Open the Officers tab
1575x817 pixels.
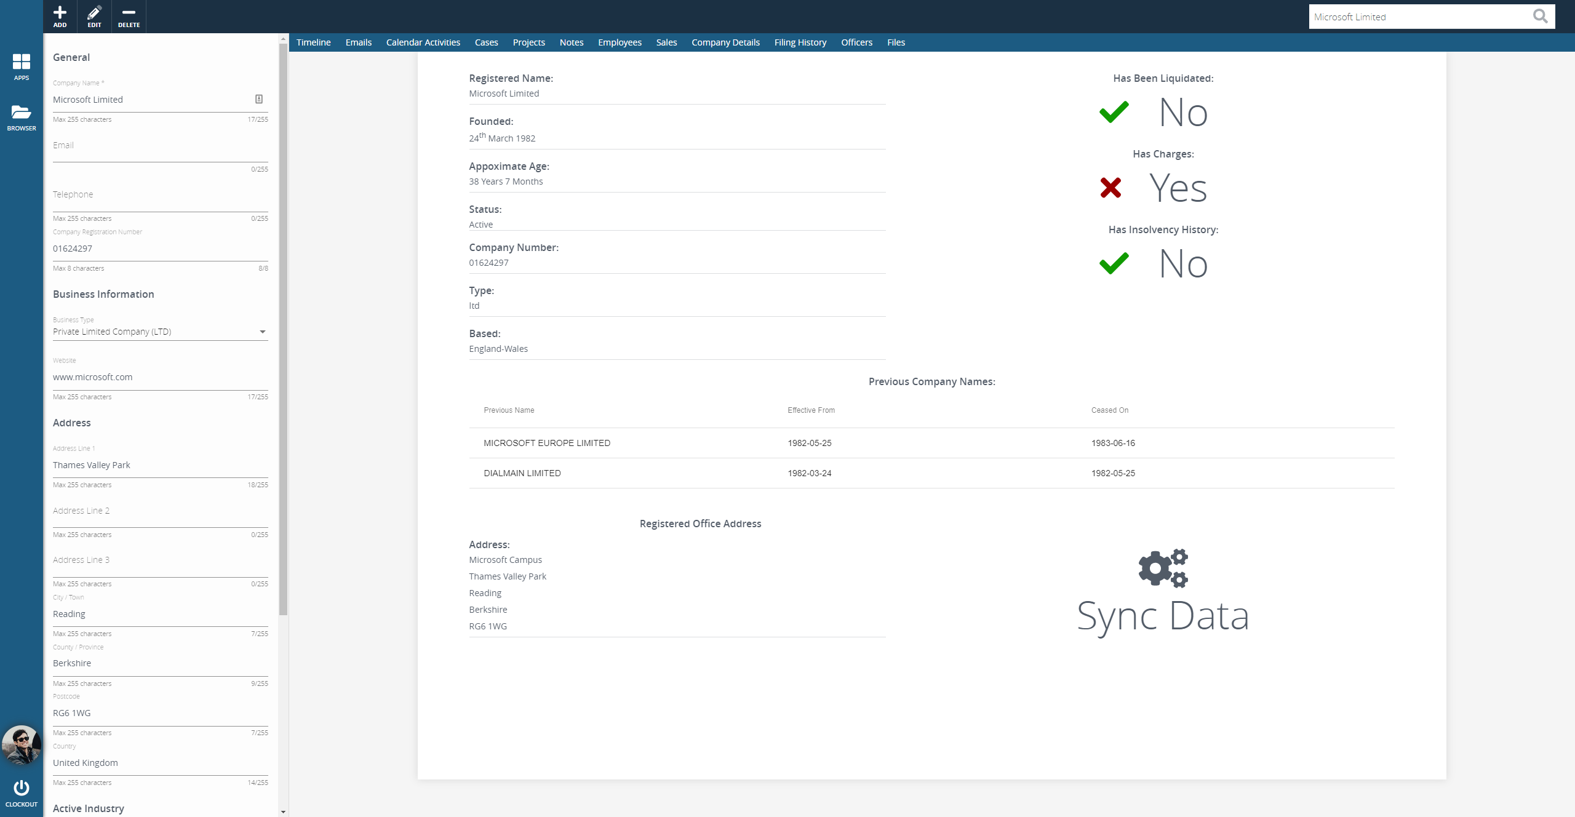click(x=856, y=42)
